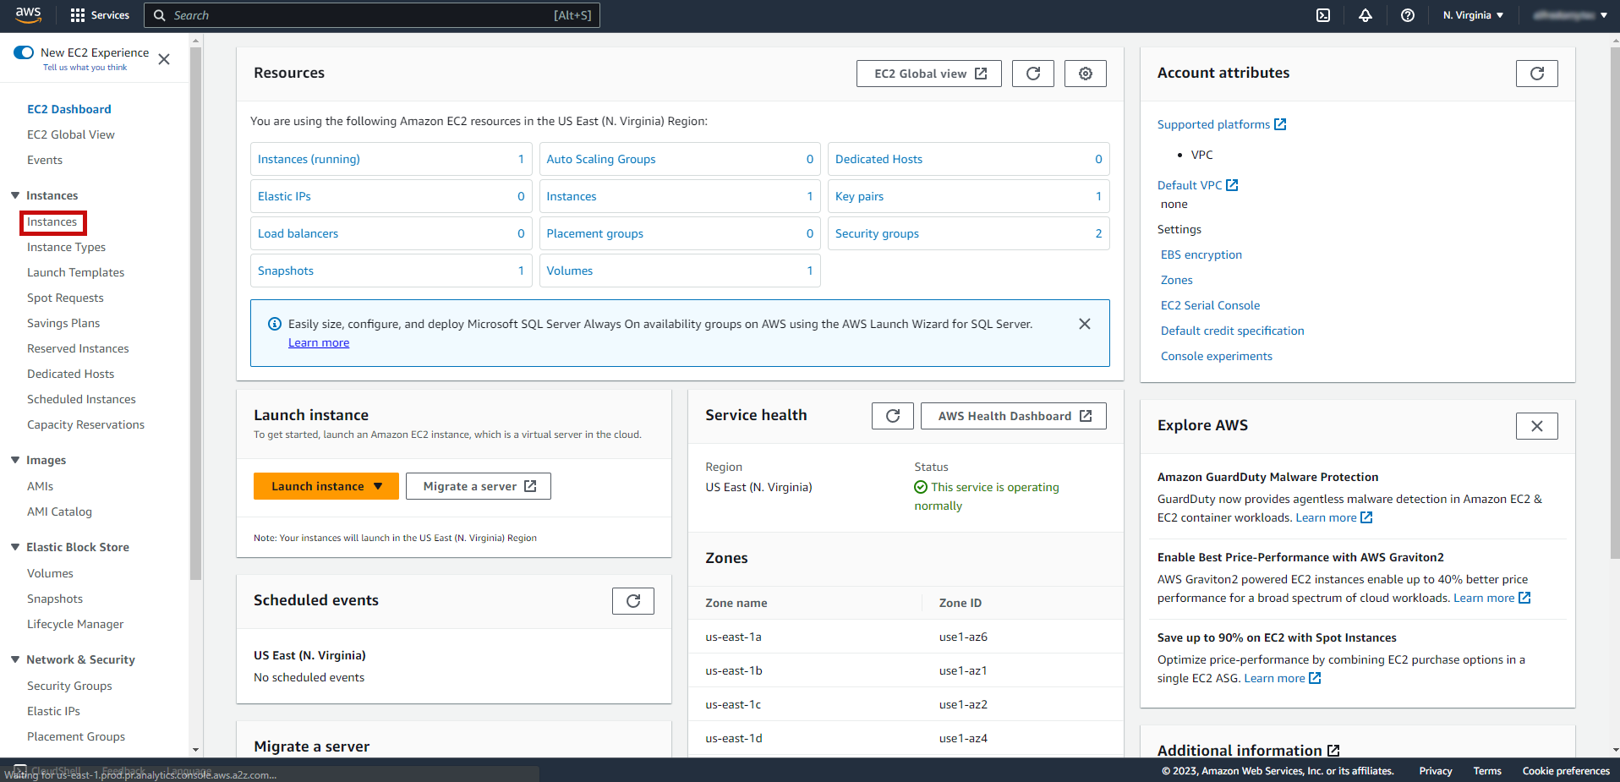
Task: Open Instances under the Instances section
Action: tap(52, 222)
